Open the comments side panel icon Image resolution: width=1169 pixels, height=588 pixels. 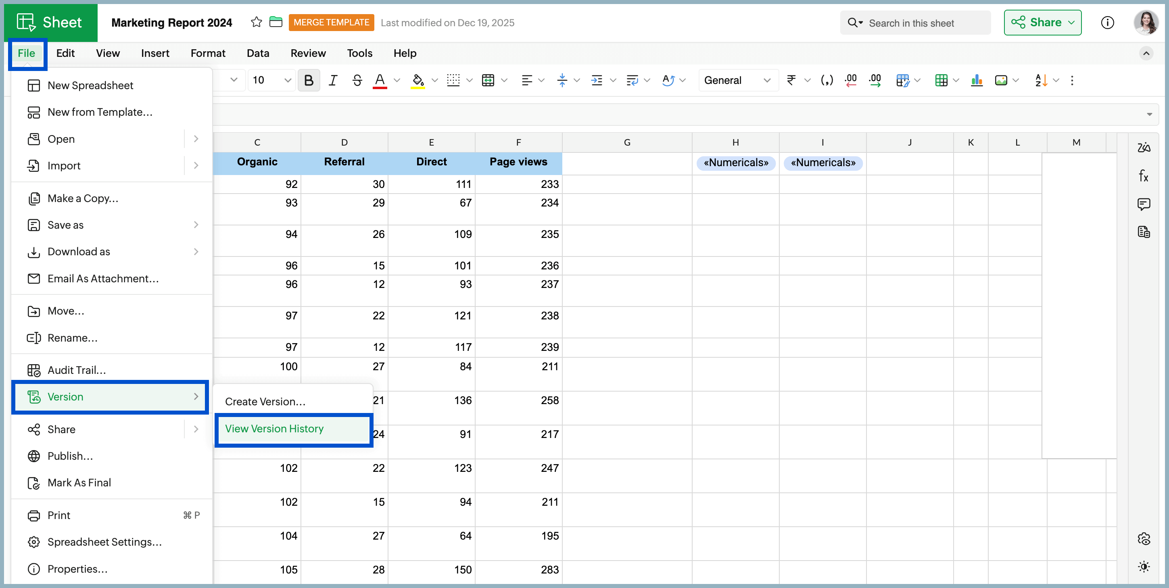click(1143, 204)
